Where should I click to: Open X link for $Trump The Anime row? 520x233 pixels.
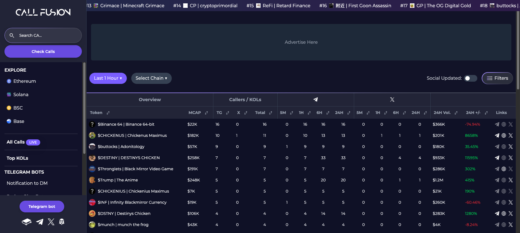511,180
